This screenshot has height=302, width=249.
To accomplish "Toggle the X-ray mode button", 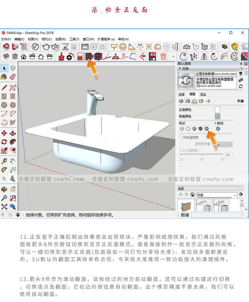I will [218, 129].
